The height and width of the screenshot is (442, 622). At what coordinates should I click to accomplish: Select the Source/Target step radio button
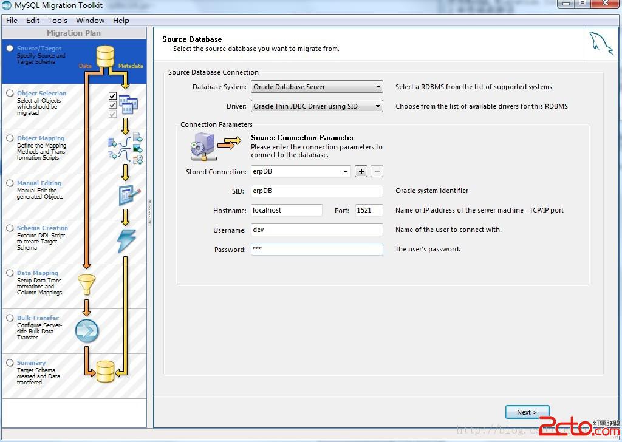(x=10, y=48)
